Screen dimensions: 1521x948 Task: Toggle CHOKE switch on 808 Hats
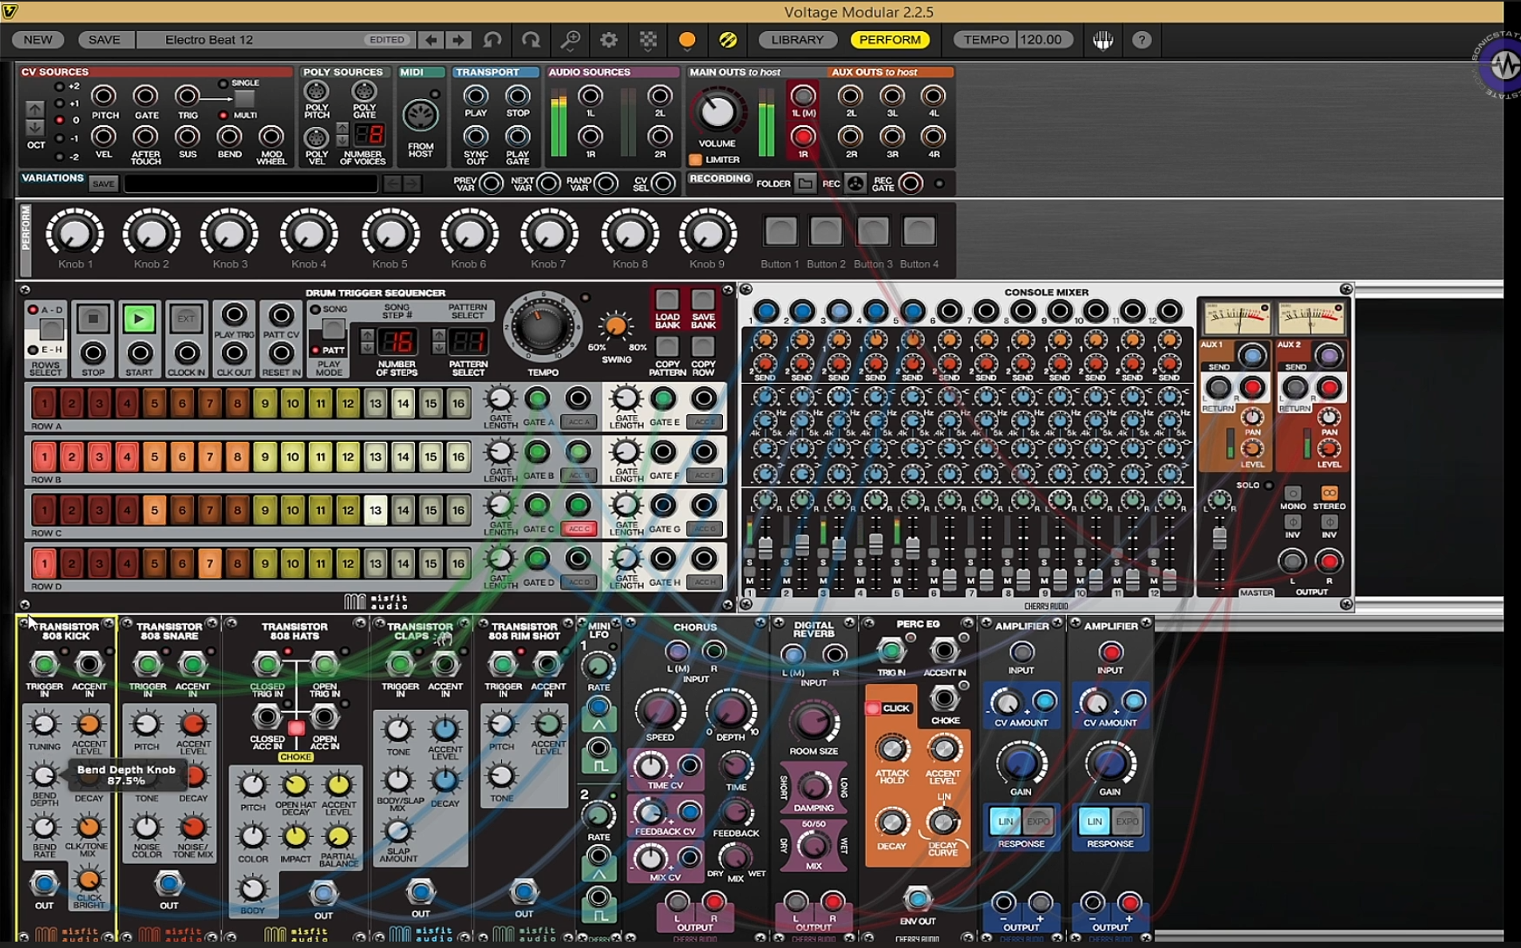point(296,728)
